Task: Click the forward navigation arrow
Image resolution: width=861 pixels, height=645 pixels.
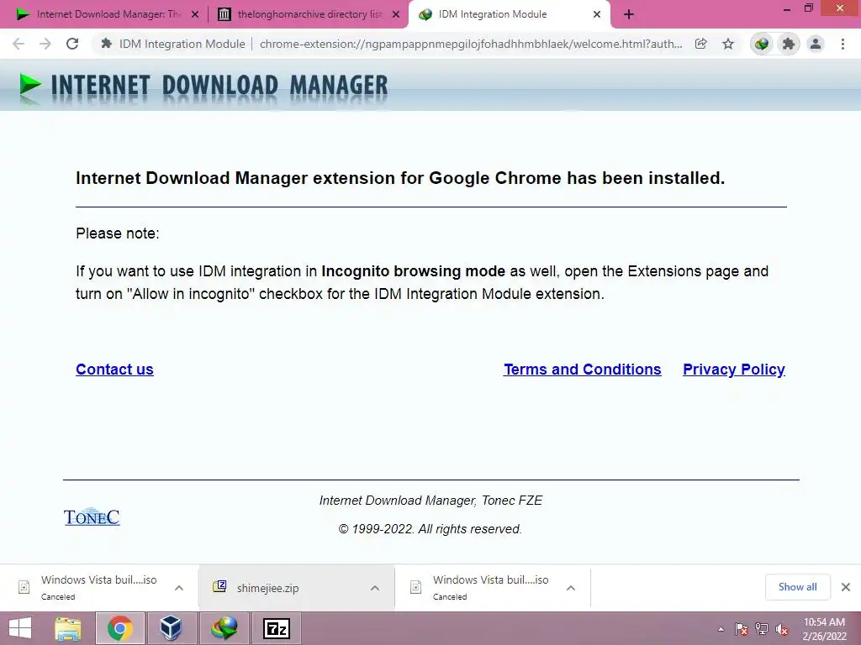Action: pyautogui.click(x=45, y=44)
